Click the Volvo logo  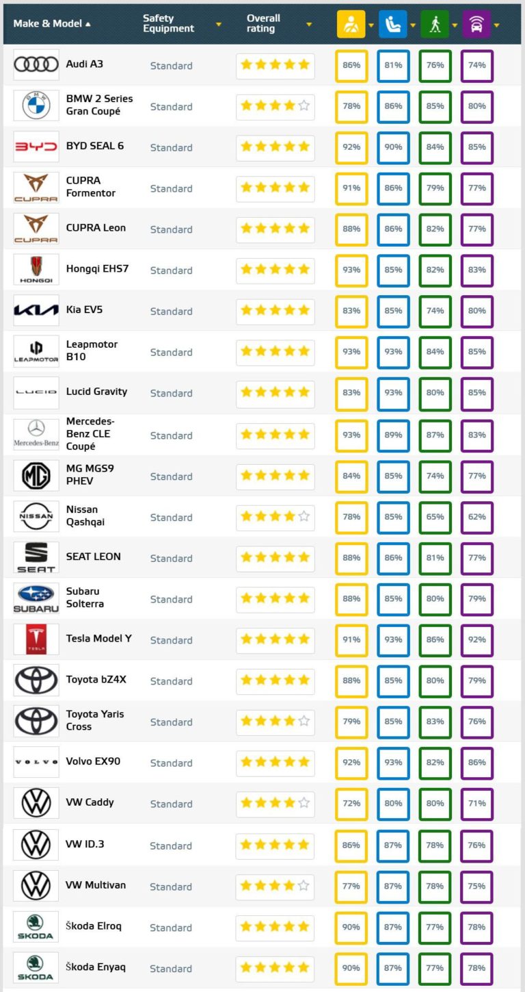point(36,762)
